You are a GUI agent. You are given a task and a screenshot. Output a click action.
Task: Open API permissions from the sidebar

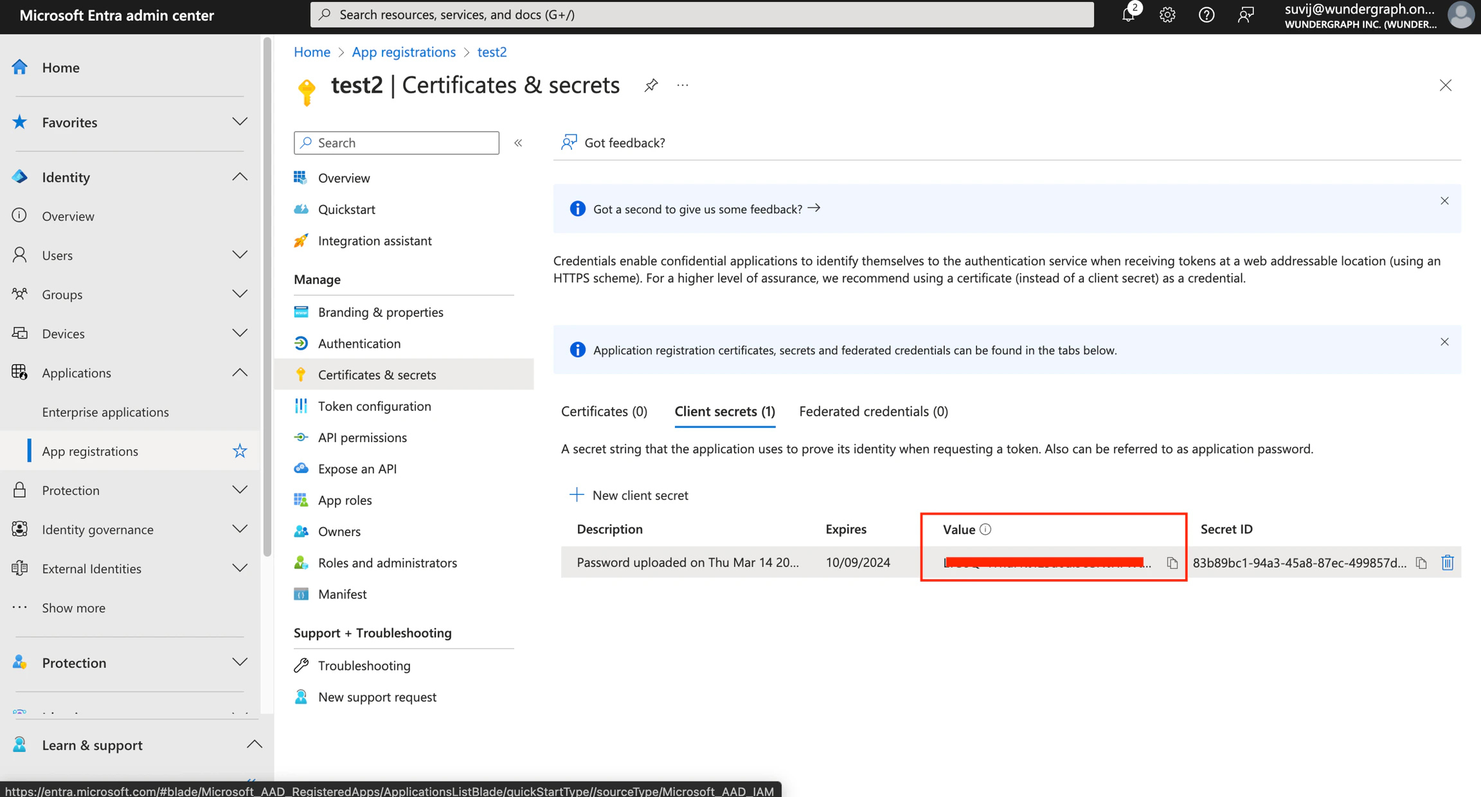coord(362,437)
